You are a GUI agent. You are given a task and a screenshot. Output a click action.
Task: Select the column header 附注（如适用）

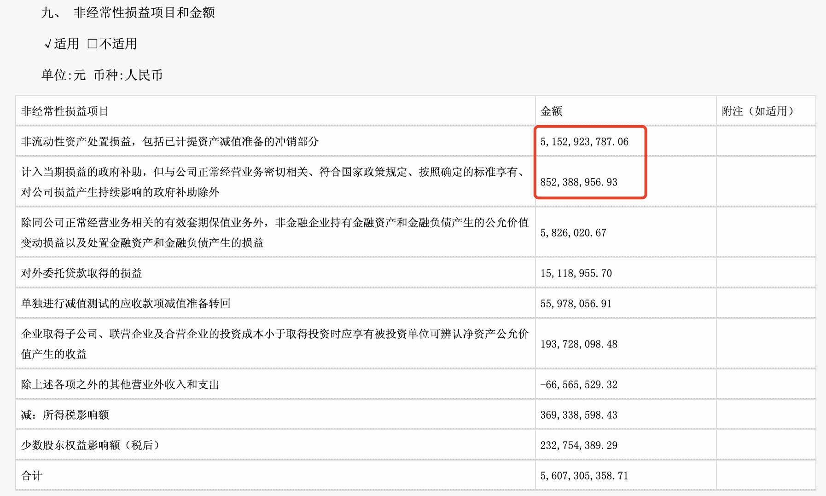(760, 111)
